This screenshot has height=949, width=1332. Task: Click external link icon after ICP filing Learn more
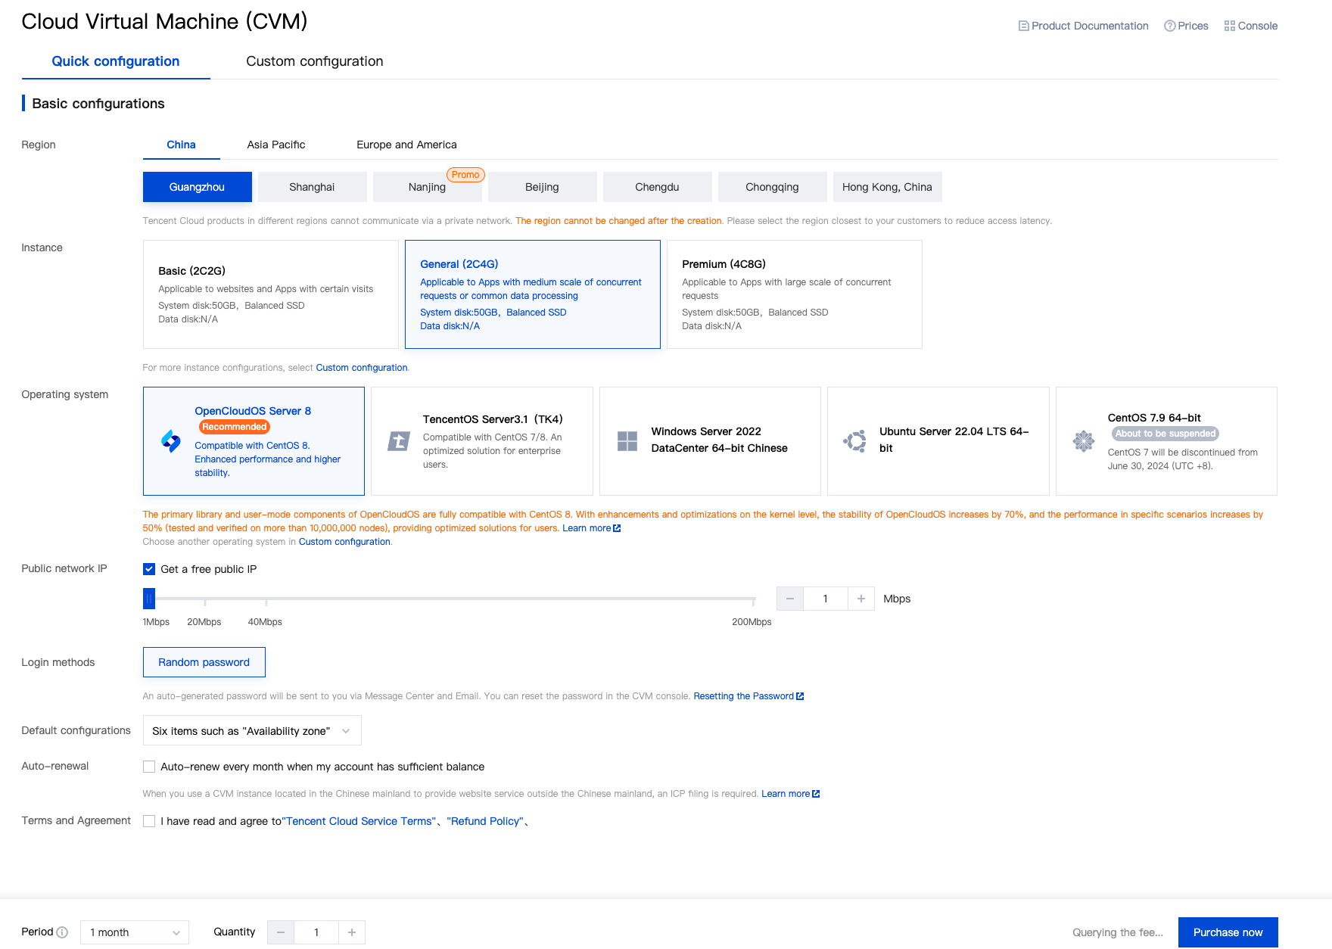816,794
